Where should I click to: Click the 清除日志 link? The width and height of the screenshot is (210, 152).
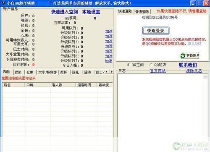click(x=194, y=71)
